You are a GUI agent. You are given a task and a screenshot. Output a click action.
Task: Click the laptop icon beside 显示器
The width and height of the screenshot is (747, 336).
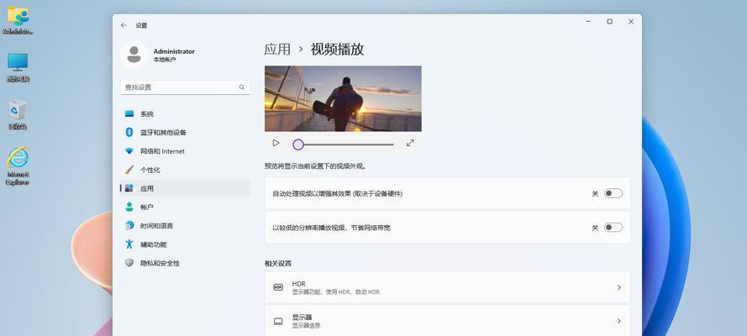[278, 321]
